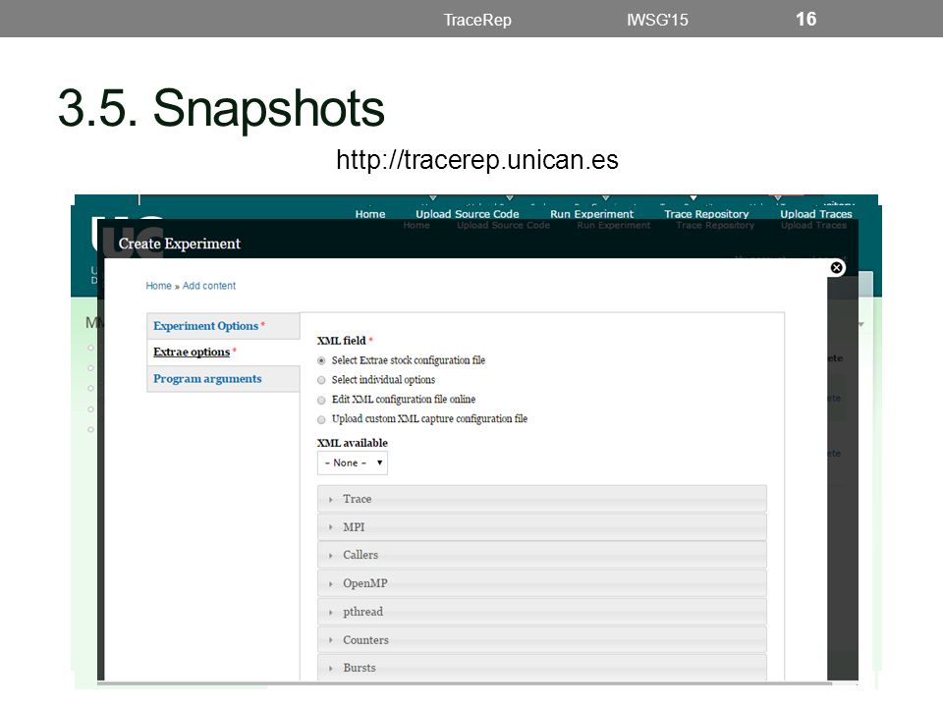The width and height of the screenshot is (943, 707).
Task: Click the XML available label
Action: coord(353,443)
